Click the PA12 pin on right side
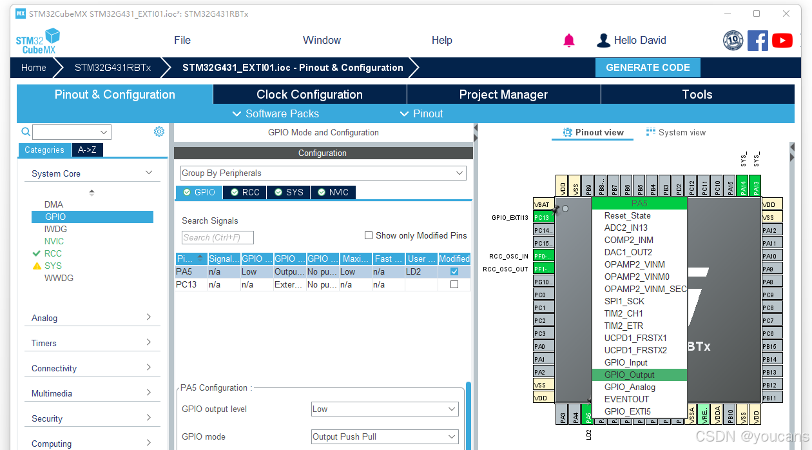Image resolution: width=812 pixels, height=450 pixels. pos(771,230)
